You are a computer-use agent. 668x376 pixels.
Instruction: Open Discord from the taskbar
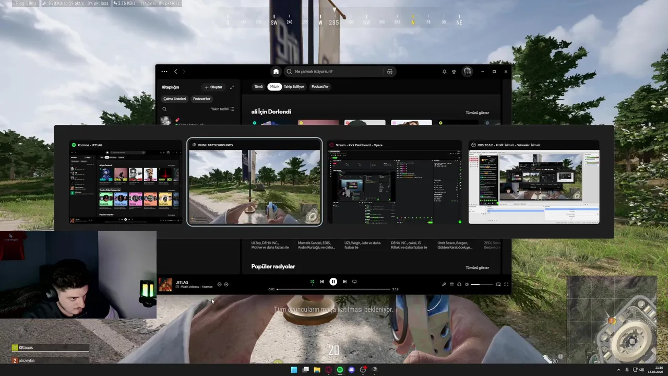tap(351, 370)
